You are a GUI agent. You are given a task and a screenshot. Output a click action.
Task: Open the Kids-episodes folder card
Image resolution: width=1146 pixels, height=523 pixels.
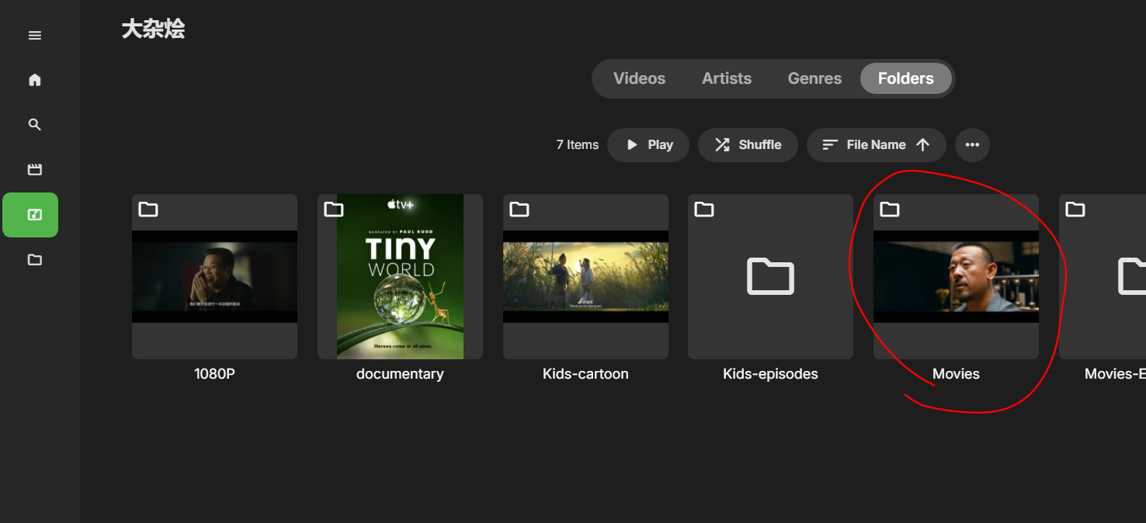[x=770, y=276]
